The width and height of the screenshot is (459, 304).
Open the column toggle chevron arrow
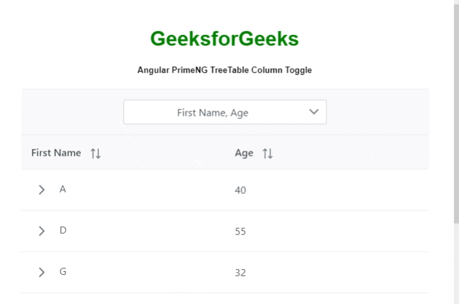(x=313, y=112)
